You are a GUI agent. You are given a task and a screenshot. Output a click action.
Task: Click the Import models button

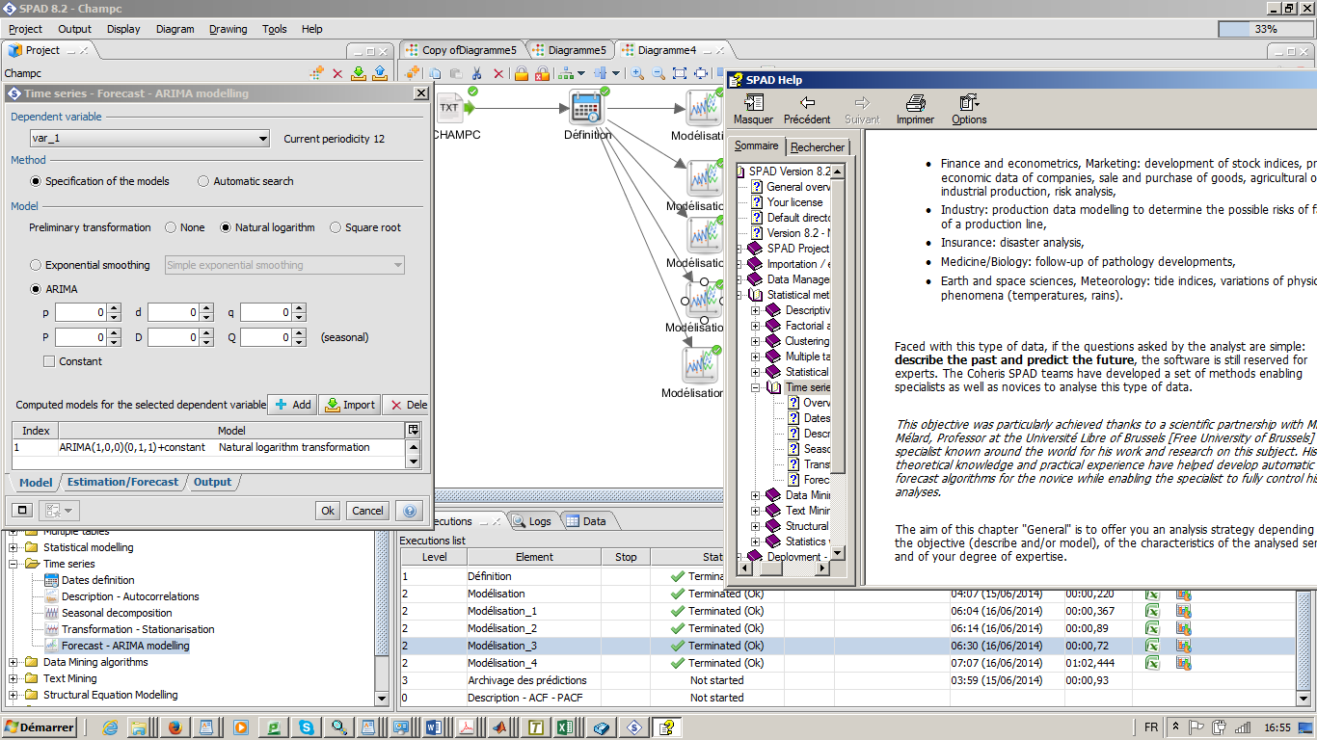coord(350,405)
